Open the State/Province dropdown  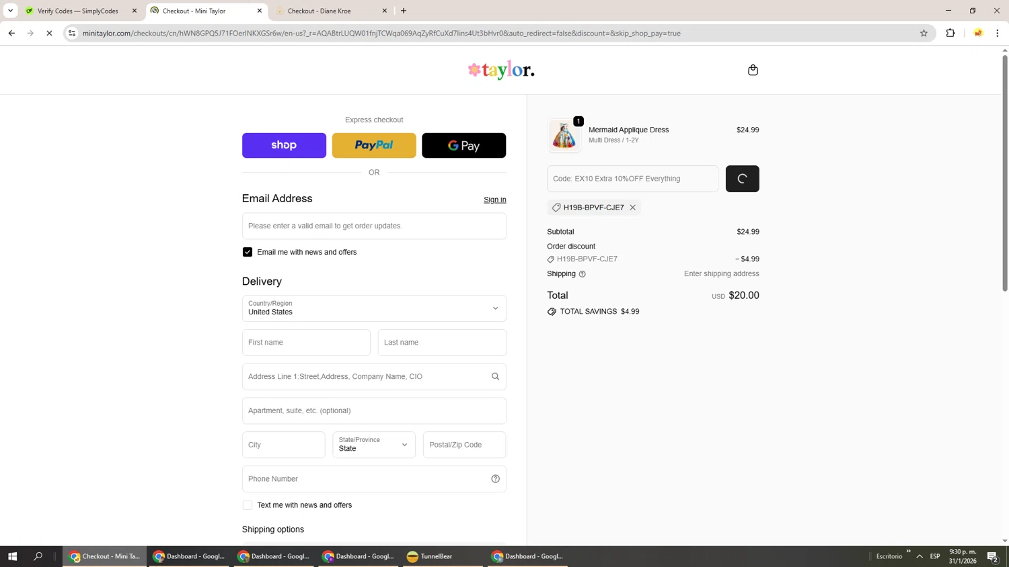374,445
